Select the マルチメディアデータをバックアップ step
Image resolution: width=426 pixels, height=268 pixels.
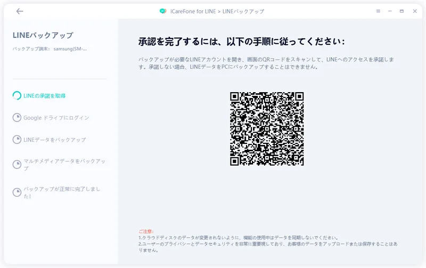pyautogui.click(x=64, y=165)
